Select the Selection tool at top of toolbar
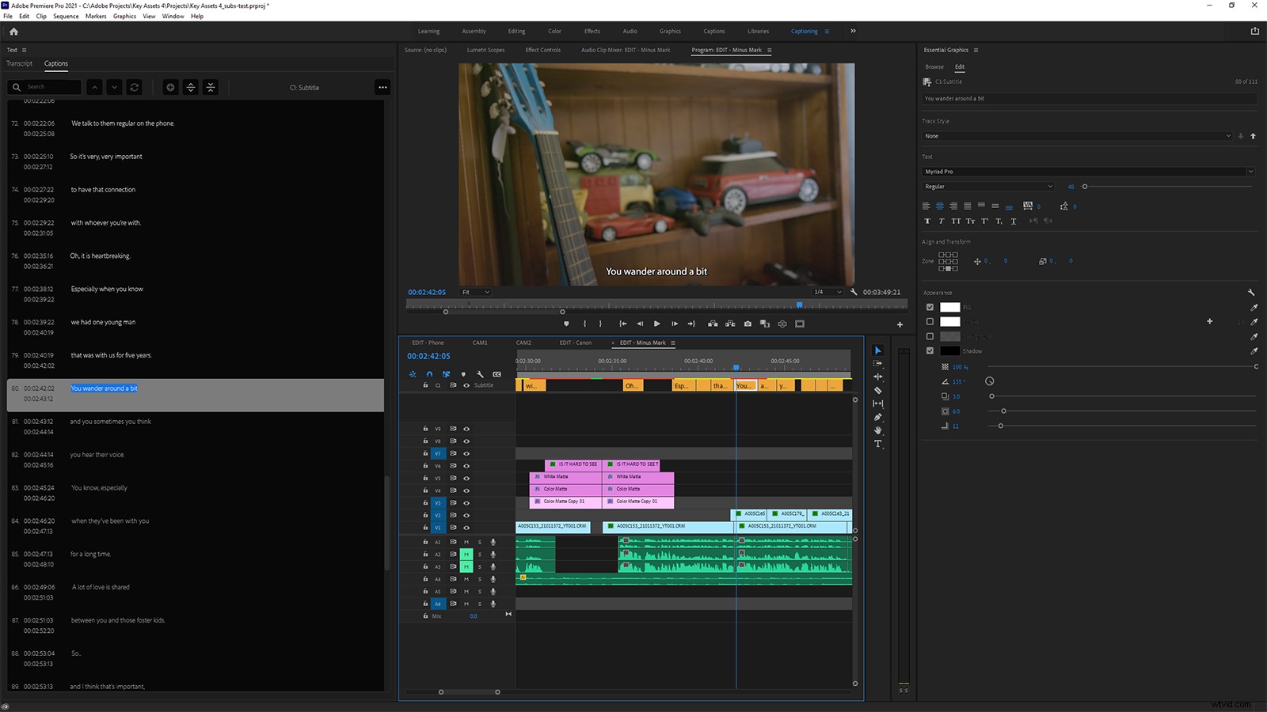 point(877,350)
